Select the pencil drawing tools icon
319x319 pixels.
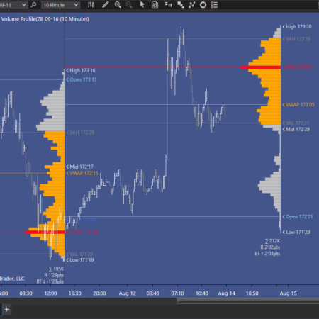[x=105, y=5]
